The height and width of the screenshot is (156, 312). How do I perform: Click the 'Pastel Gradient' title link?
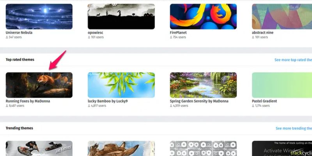[x=264, y=101]
